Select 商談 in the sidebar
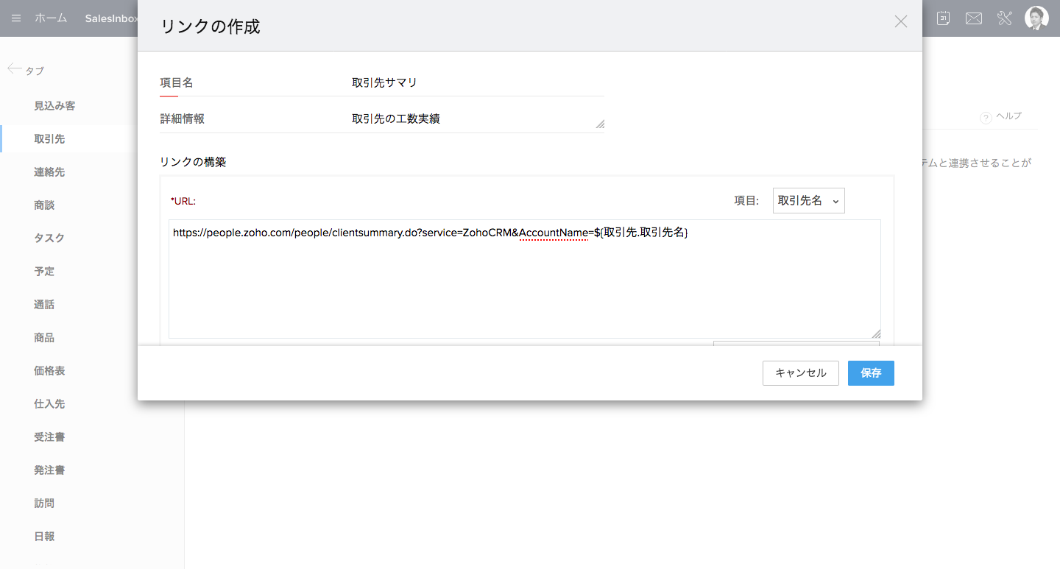The height and width of the screenshot is (569, 1060). (x=44, y=205)
